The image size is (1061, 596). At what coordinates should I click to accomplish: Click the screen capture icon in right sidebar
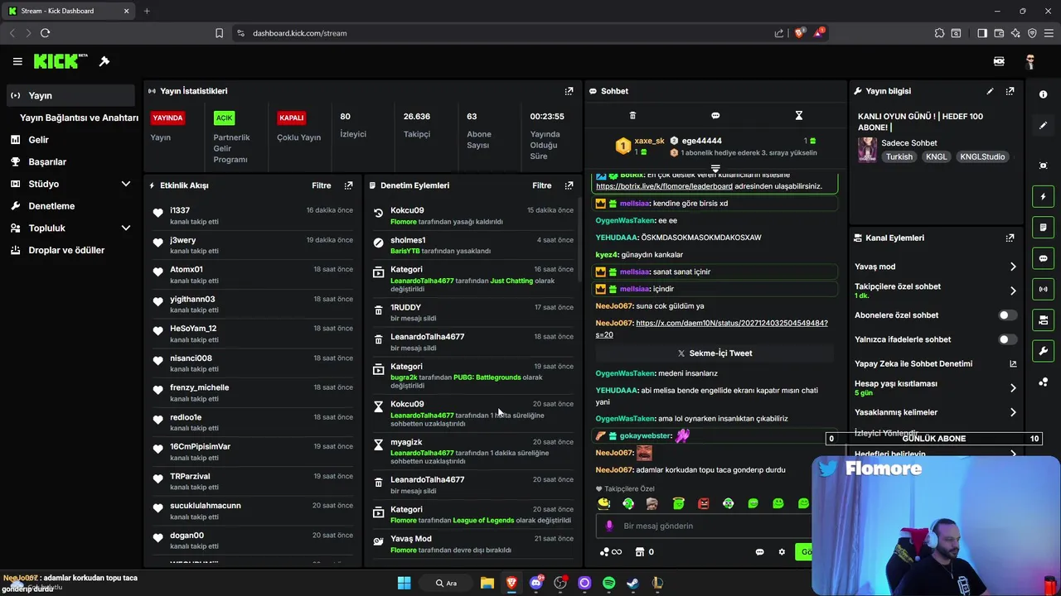tap(1043, 166)
